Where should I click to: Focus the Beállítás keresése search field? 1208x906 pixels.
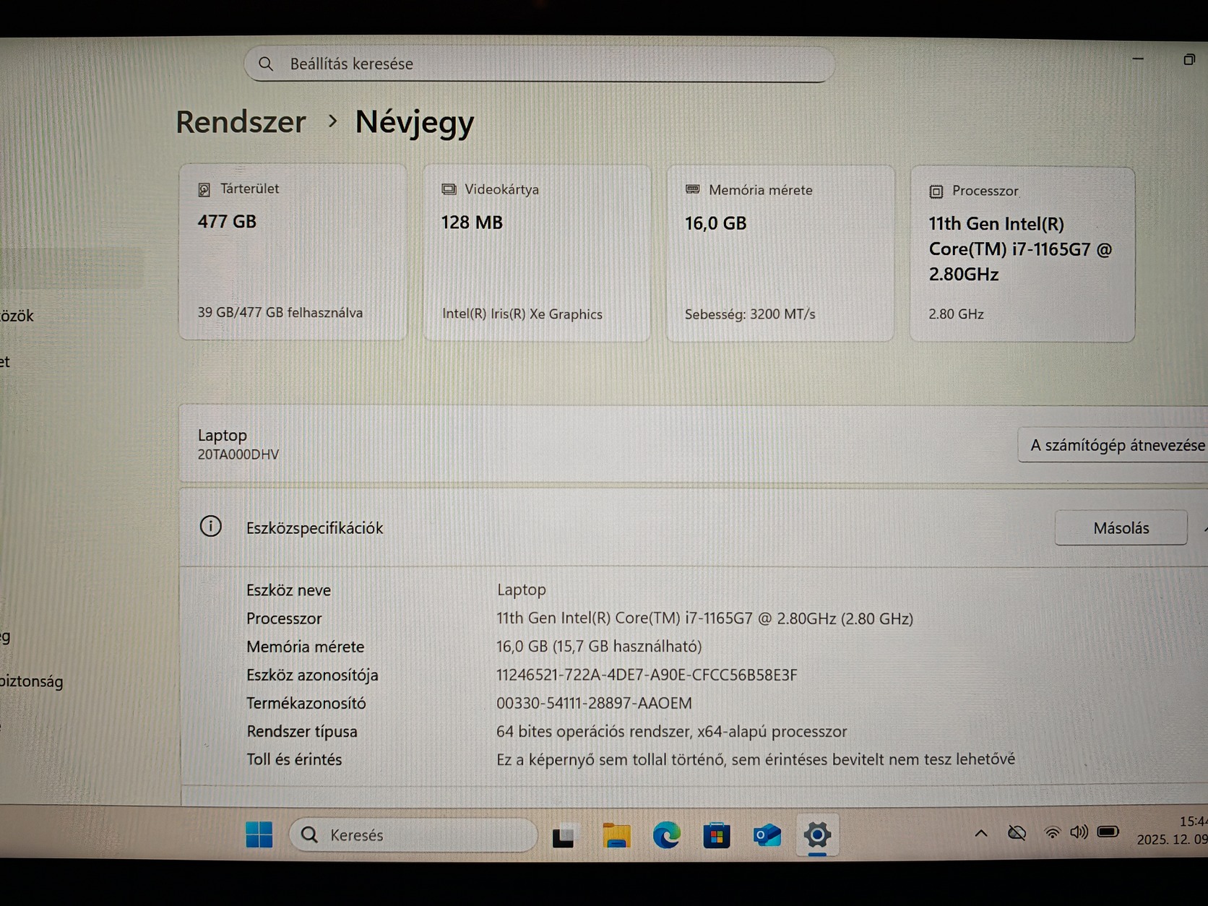(539, 64)
